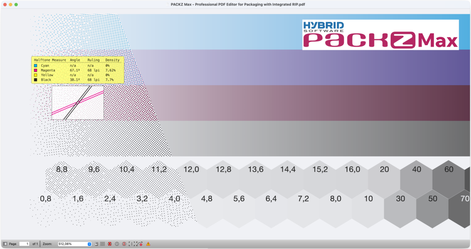Click the 'Halftone Measure' header text
This screenshot has width=471, height=249.
[x=50, y=60]
